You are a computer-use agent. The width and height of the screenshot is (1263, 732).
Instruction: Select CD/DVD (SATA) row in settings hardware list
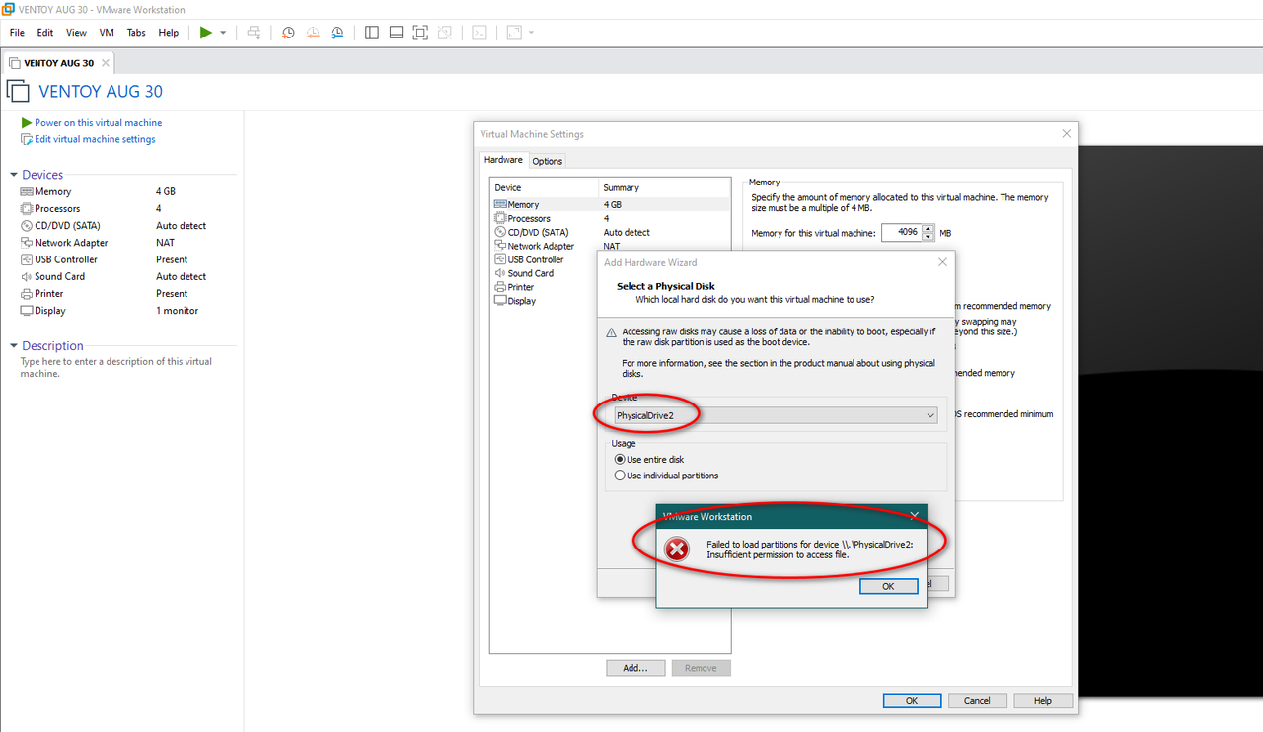tap(610, 232)
